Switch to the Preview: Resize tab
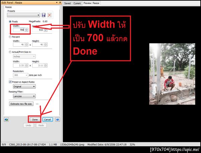This screenshot has height=153, width=201. 91,3
